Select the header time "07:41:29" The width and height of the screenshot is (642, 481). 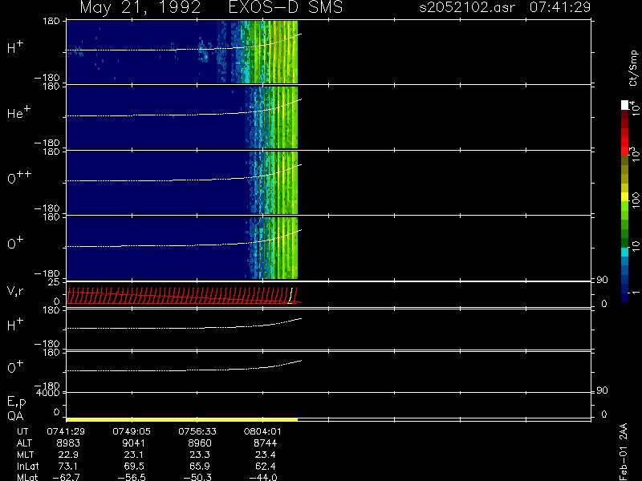click(x=560, y=7)
